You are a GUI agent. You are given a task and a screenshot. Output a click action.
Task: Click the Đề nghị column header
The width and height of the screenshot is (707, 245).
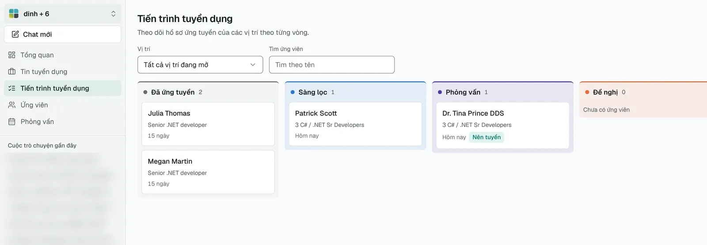(x=605, y=92)
